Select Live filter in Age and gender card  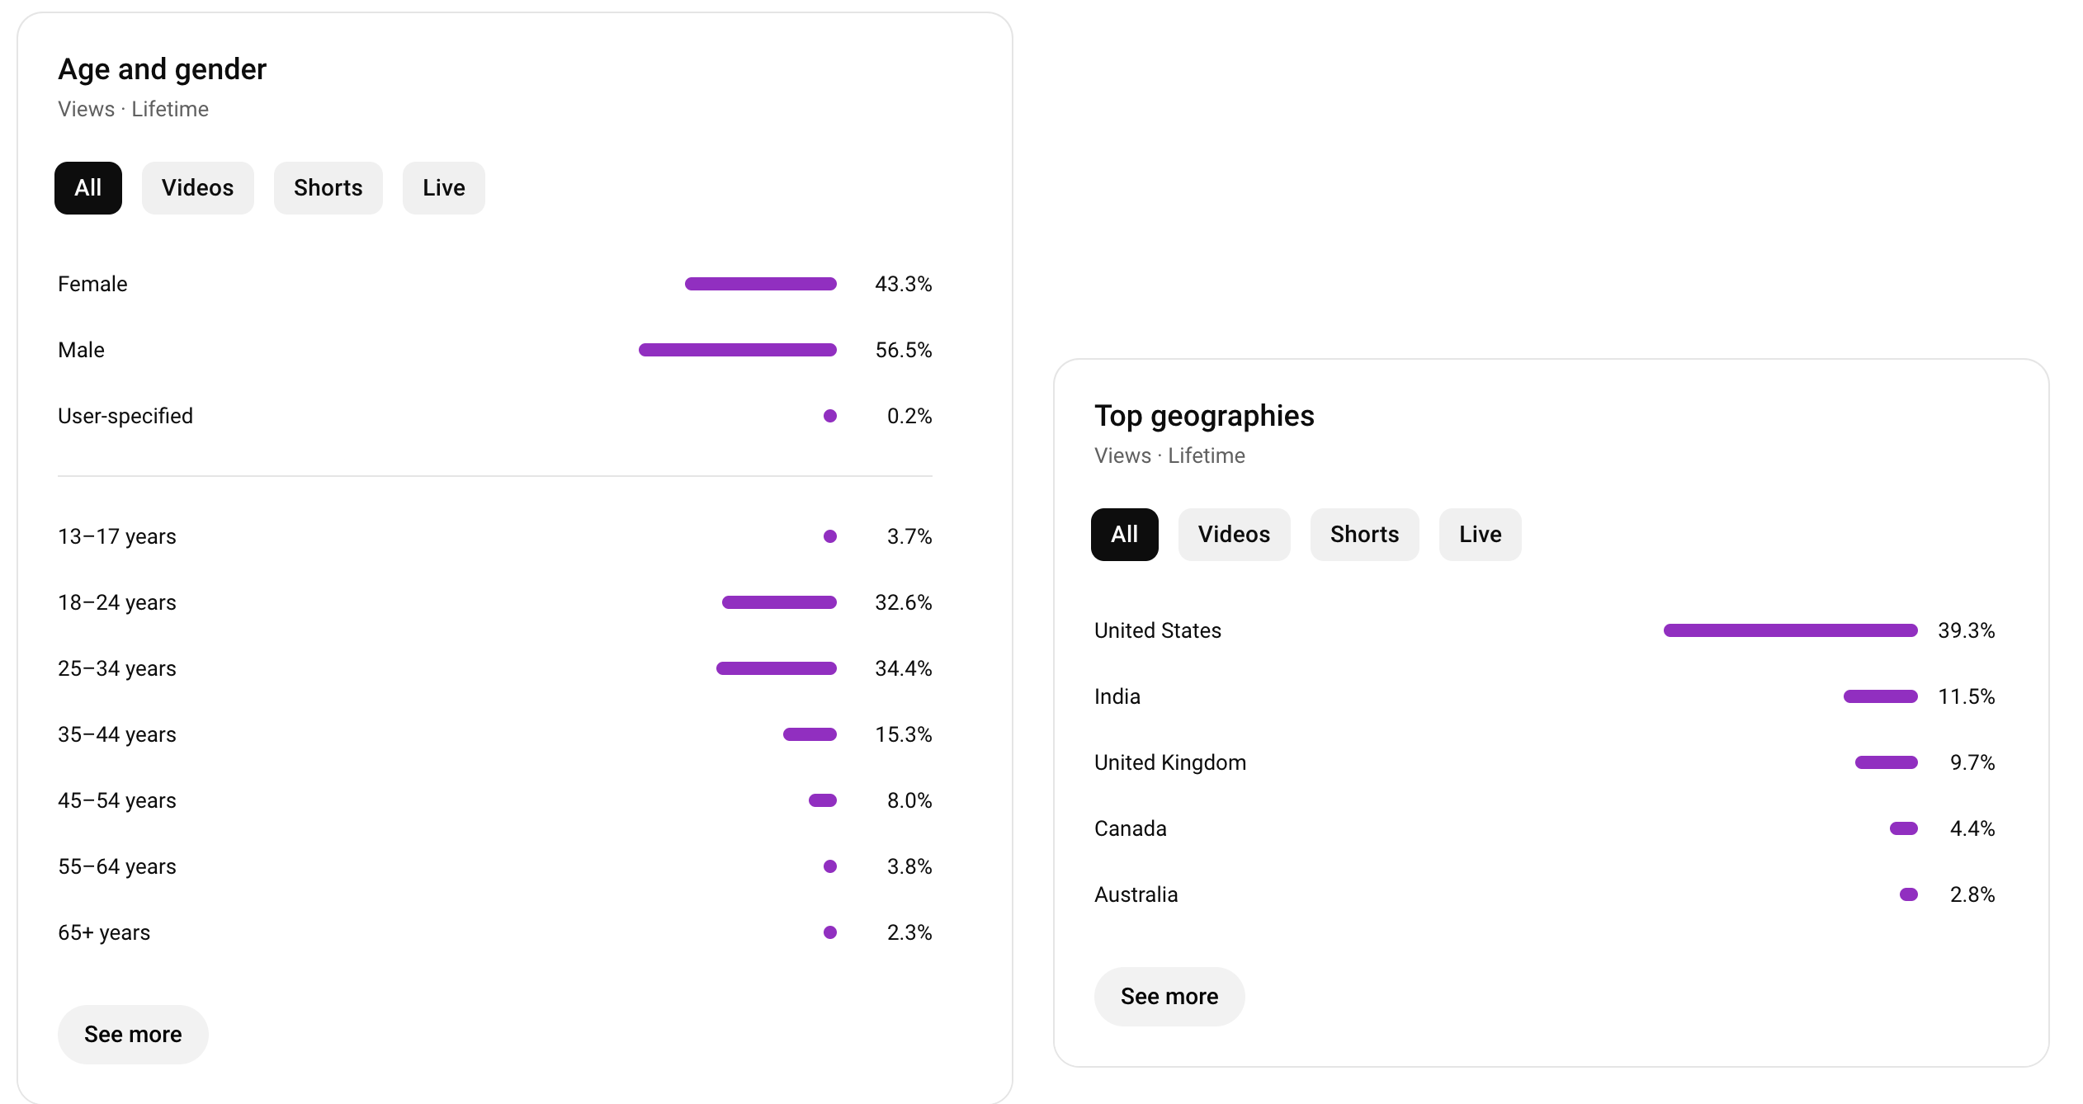pyautogui.click(x=443, y=188)
